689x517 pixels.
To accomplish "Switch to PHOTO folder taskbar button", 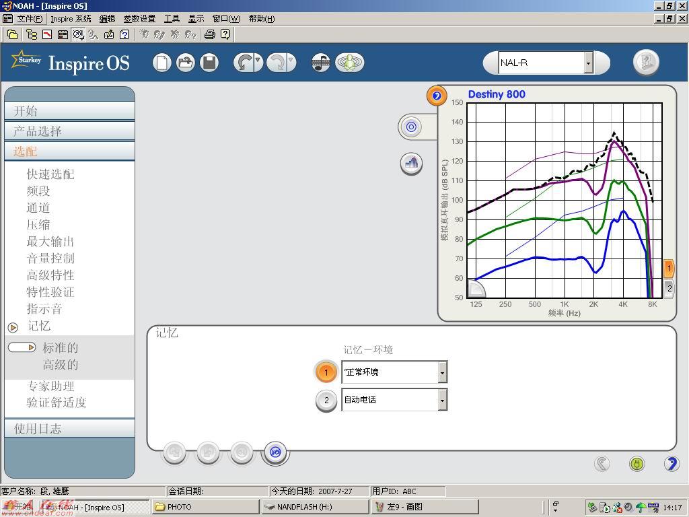I will coord(206,507).
